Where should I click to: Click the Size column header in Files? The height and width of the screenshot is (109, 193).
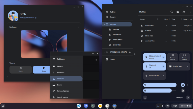(166, 19)
